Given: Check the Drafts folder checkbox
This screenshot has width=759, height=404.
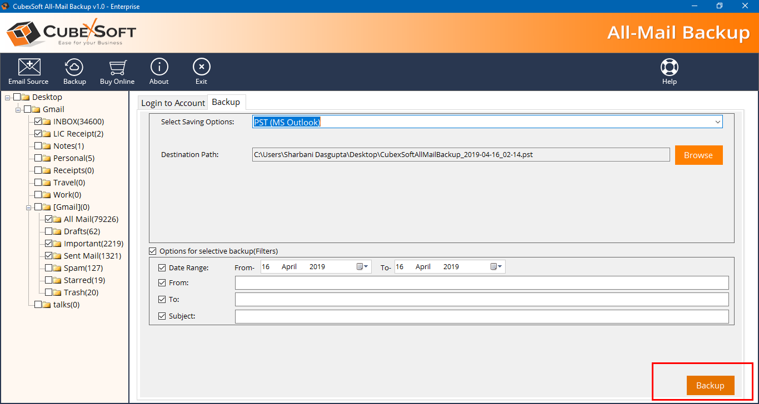Looking at the screenshot, I should click(49, 231).
